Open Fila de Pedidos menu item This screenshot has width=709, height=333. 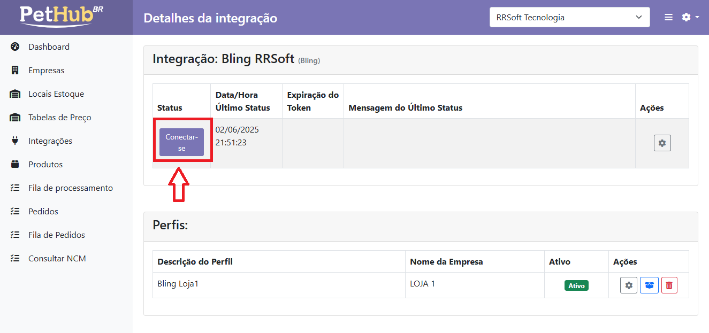(57, 235)
